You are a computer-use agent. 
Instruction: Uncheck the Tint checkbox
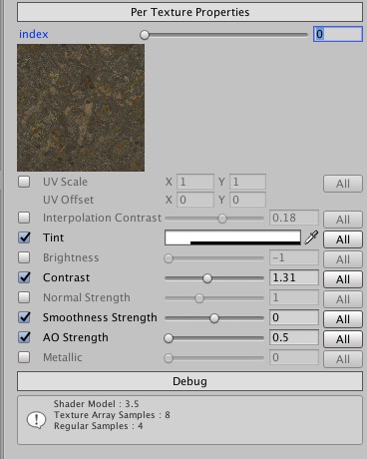24,237
